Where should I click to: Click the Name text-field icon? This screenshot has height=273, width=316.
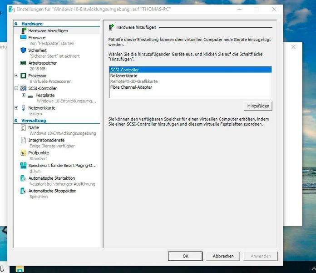click(x=23, y=127)
